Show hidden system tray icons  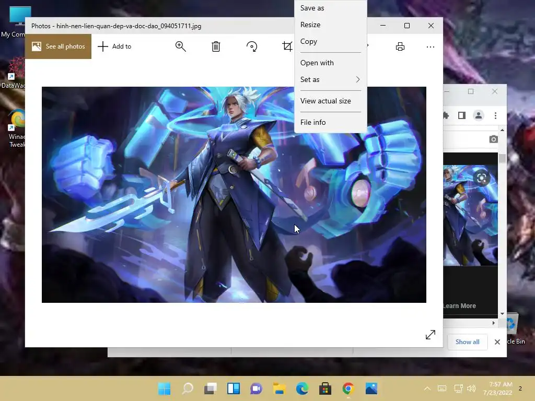point(427,388)
